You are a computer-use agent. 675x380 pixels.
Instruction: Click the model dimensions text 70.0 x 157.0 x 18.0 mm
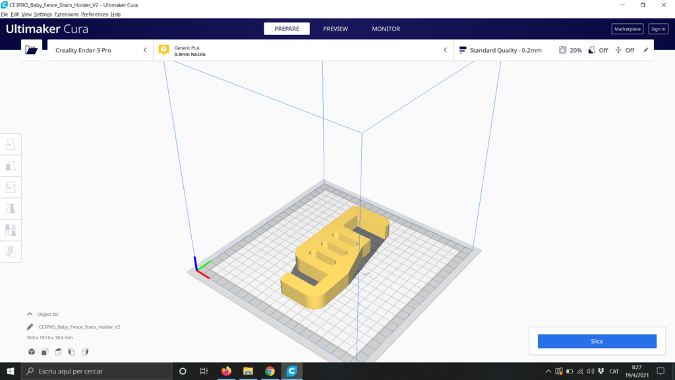49,338
